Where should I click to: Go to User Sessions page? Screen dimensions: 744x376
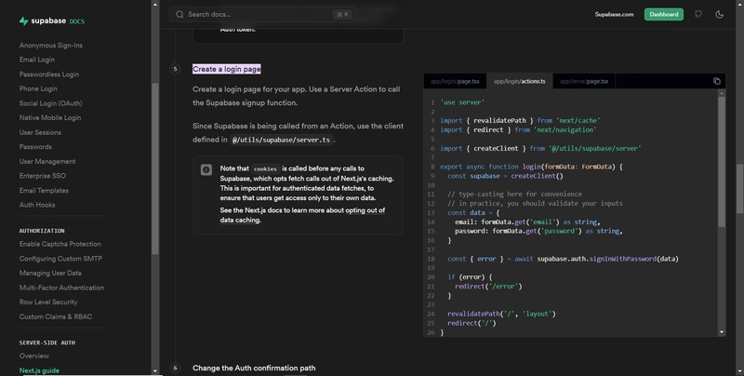[x=40, y=132]
